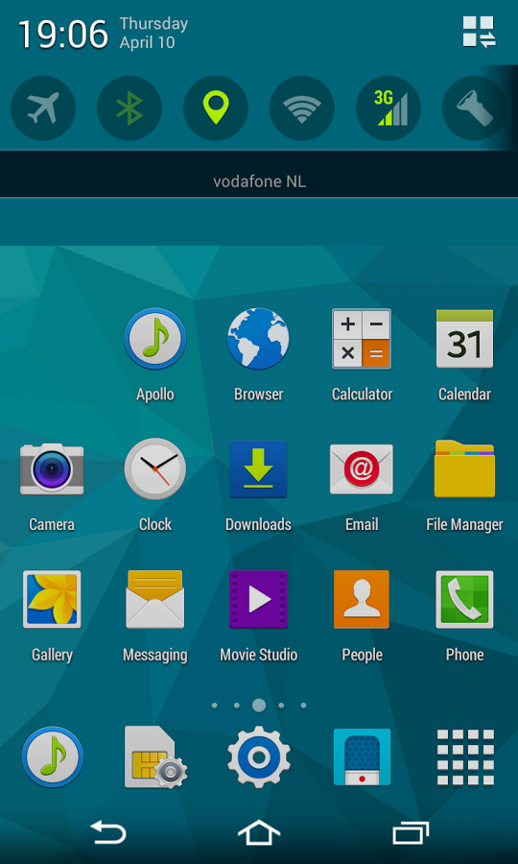Screen dimensions: 518x864
Task: Go to the fourth home screen page dot
Action: [281, 706]
